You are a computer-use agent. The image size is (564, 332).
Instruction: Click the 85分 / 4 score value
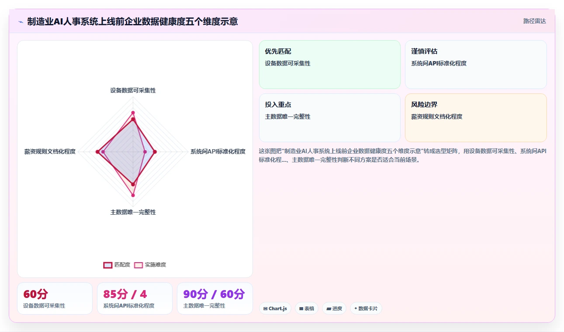[x=125, y=294]
